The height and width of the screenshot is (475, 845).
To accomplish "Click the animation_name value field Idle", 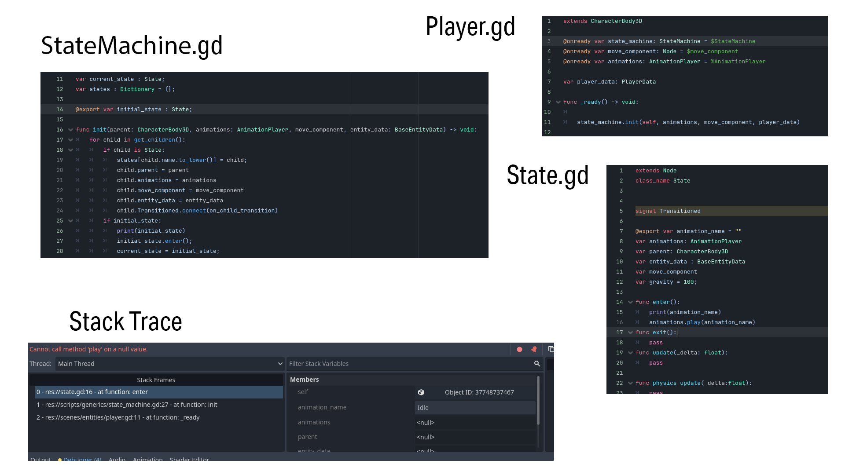I will click(475, 408).
